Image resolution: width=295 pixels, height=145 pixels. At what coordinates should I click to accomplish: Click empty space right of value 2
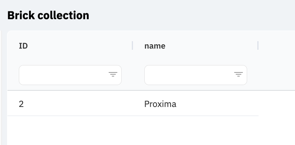(77, 104)
